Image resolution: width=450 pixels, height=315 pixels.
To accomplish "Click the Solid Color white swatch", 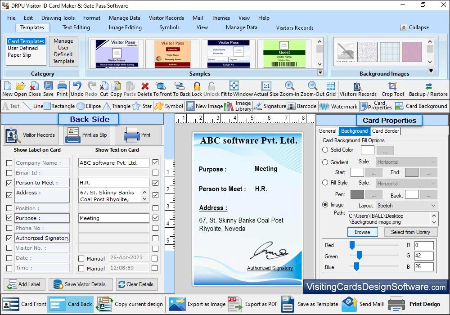I will pos(367,150).
